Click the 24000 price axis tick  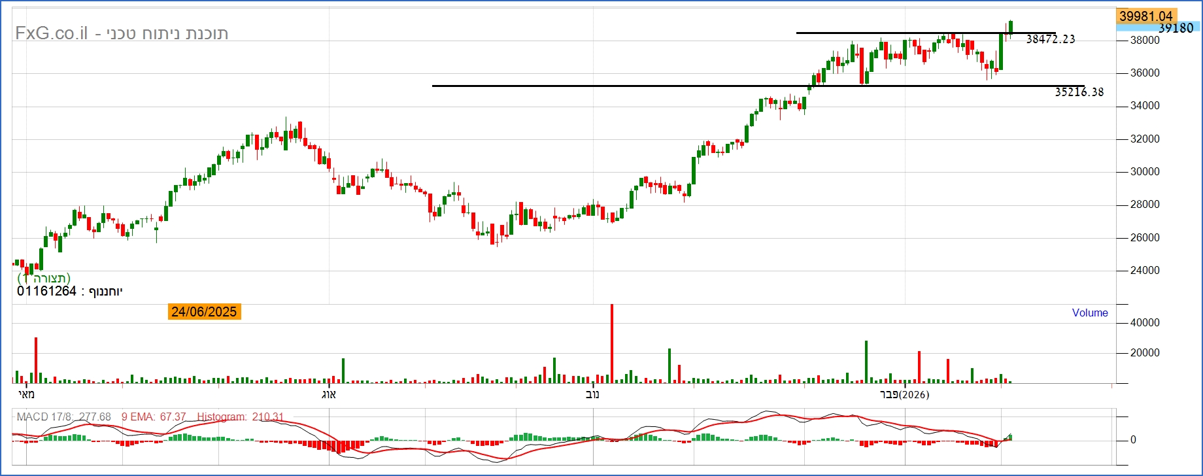(x=1145, y=270)
